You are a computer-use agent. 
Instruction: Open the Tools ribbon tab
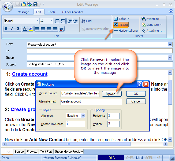[x=51, y=12]
